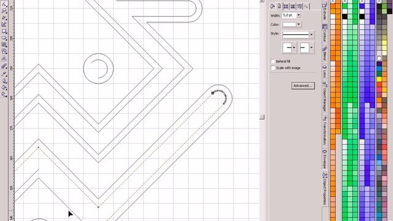Open the Object Manager docker tab
Screen dimensions: 393x221
(325, 97)
